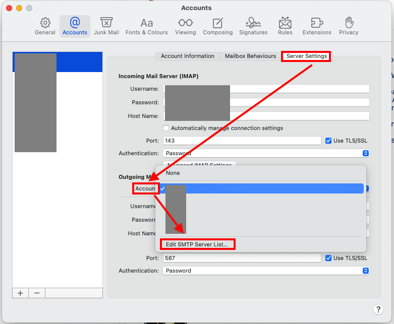Enable Automatically manage connection settings
394x324 pixels.
point(166,128)
